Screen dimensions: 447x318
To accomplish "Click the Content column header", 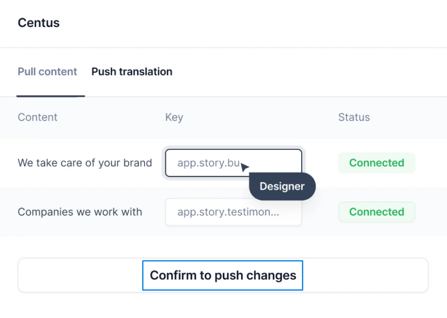I will tap(37, 117).
